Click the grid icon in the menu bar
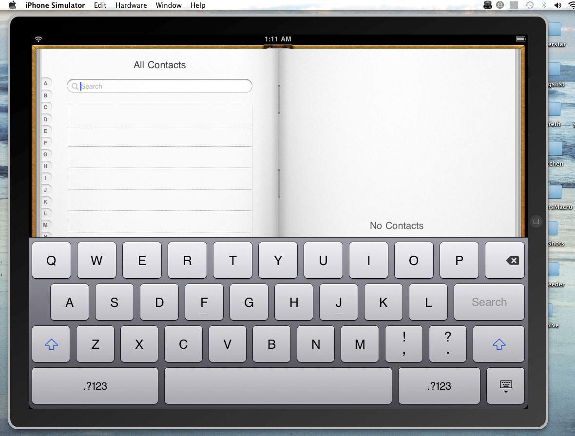This screenshot has width=575, height=436. pyautogui.click(x=514, y=5)
